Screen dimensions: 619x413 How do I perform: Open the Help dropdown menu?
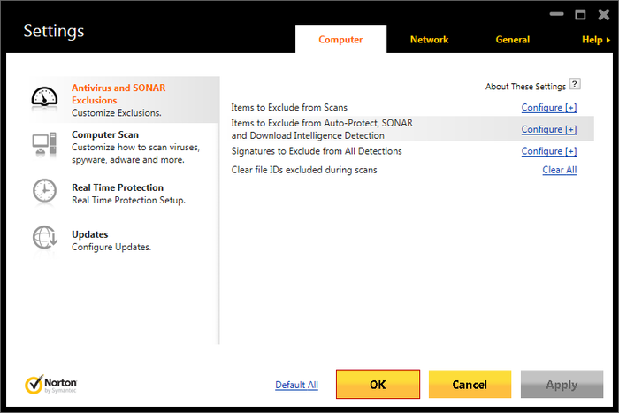(x=595, y=40)
